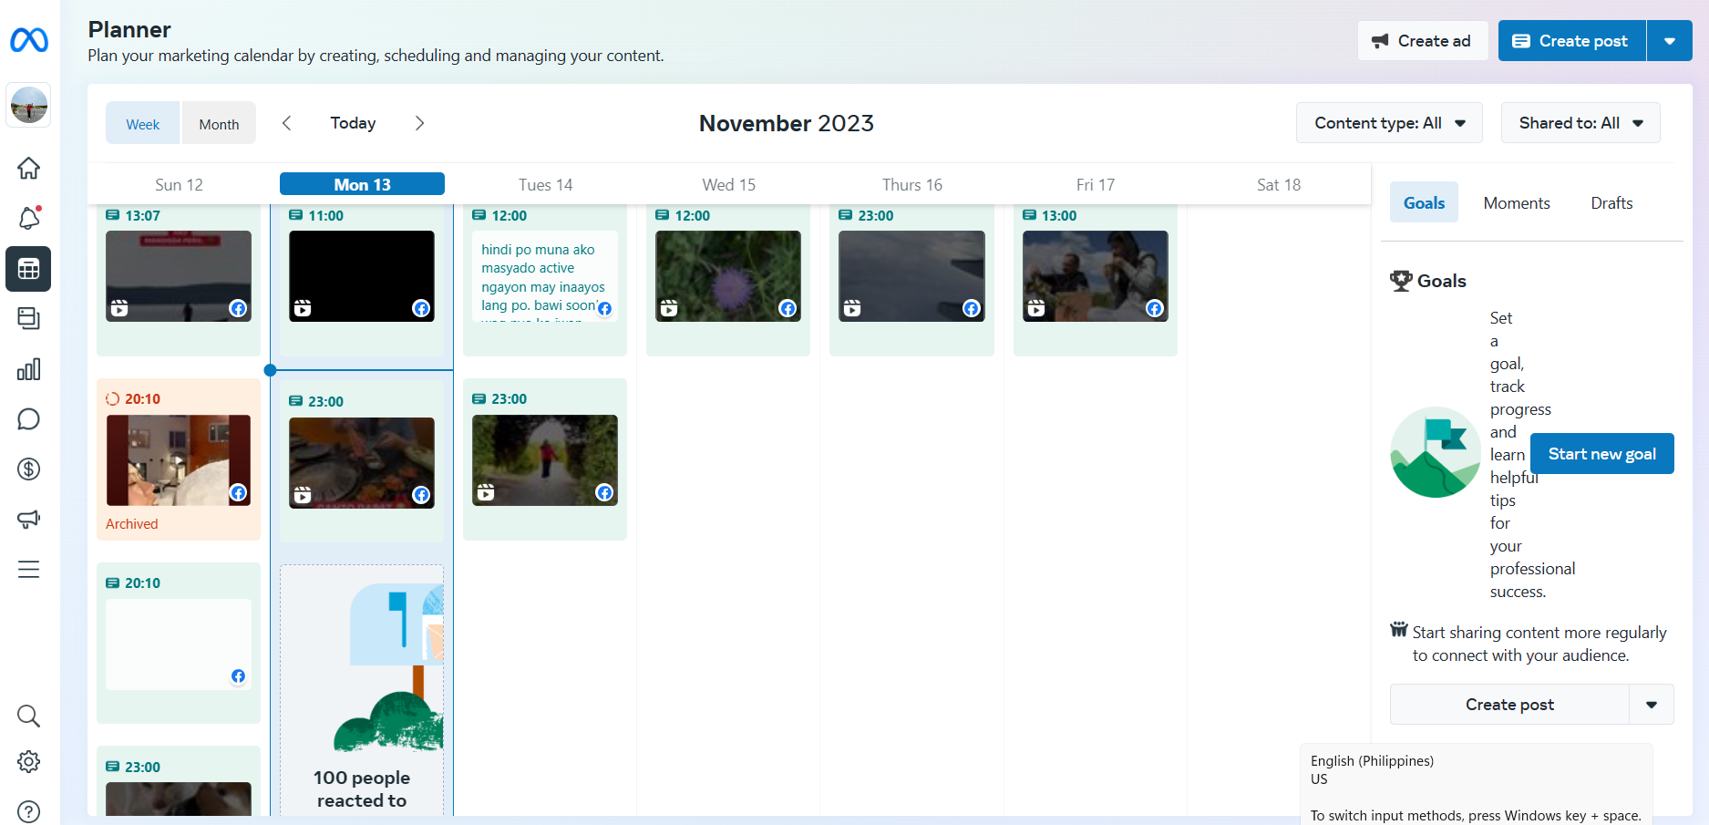Open the profile avatar in sidebar
Image resolution: width=1709 pixels, height=825 pixels.
[29, 105]
